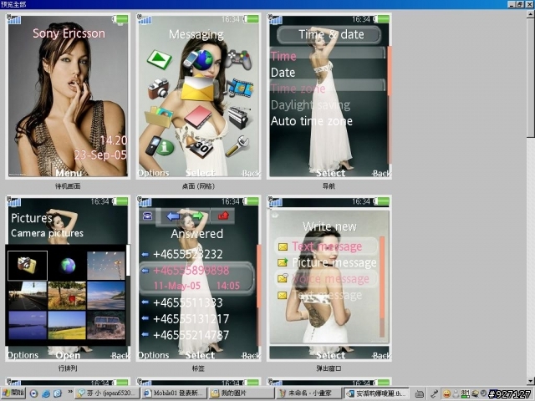Image resolution: width=535 pixels, height=401 pixels.
Task: Click the camera folder thumbnail in Pictures
Action: (28, 266)
